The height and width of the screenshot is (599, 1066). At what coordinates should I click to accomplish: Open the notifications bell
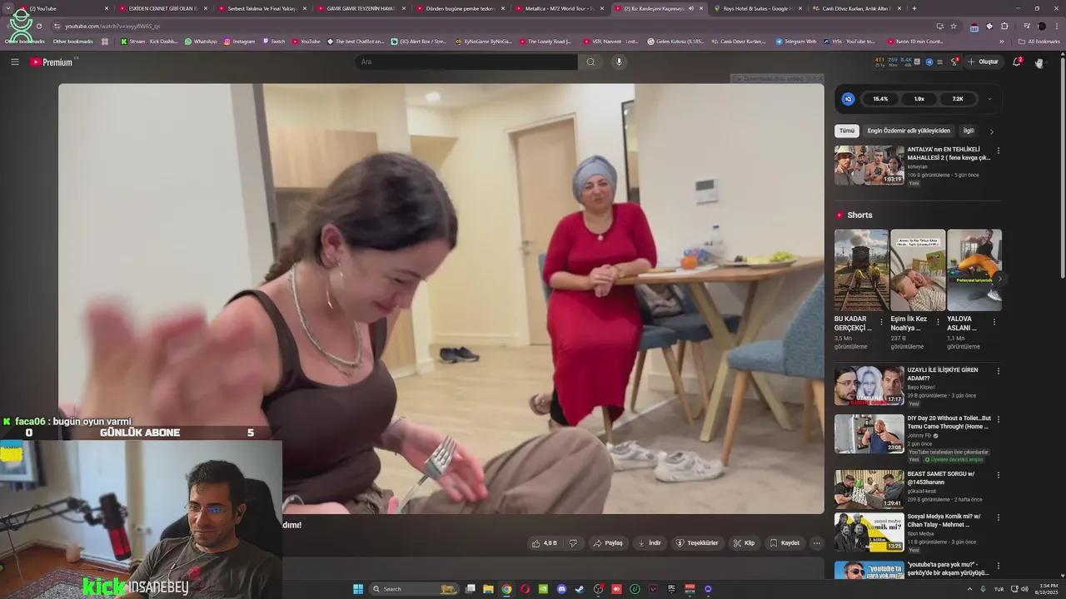click(1016, 62)
